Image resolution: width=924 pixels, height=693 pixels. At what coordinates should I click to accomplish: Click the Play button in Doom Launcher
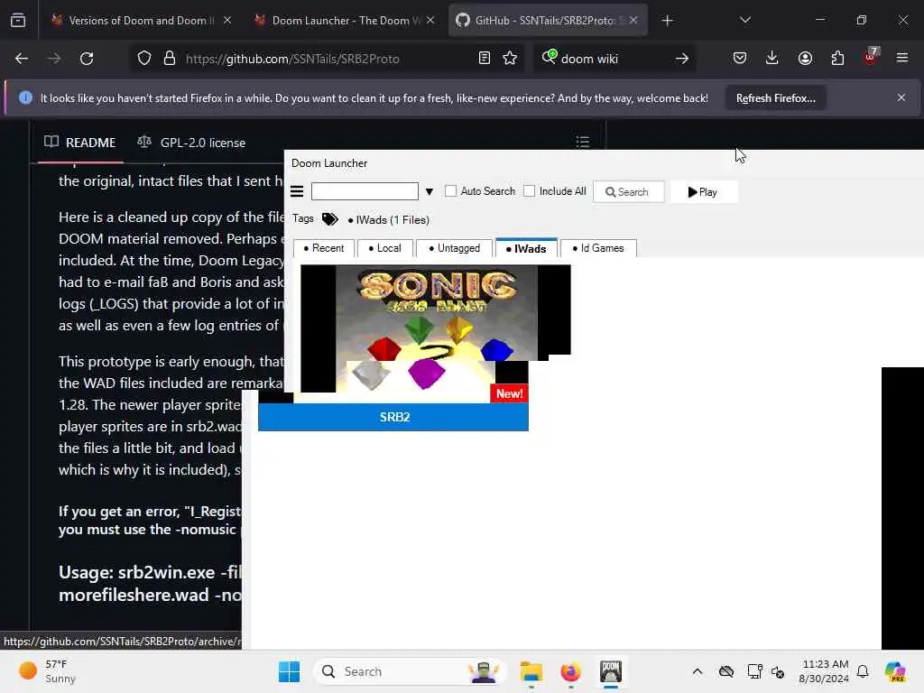click(703, 192)
